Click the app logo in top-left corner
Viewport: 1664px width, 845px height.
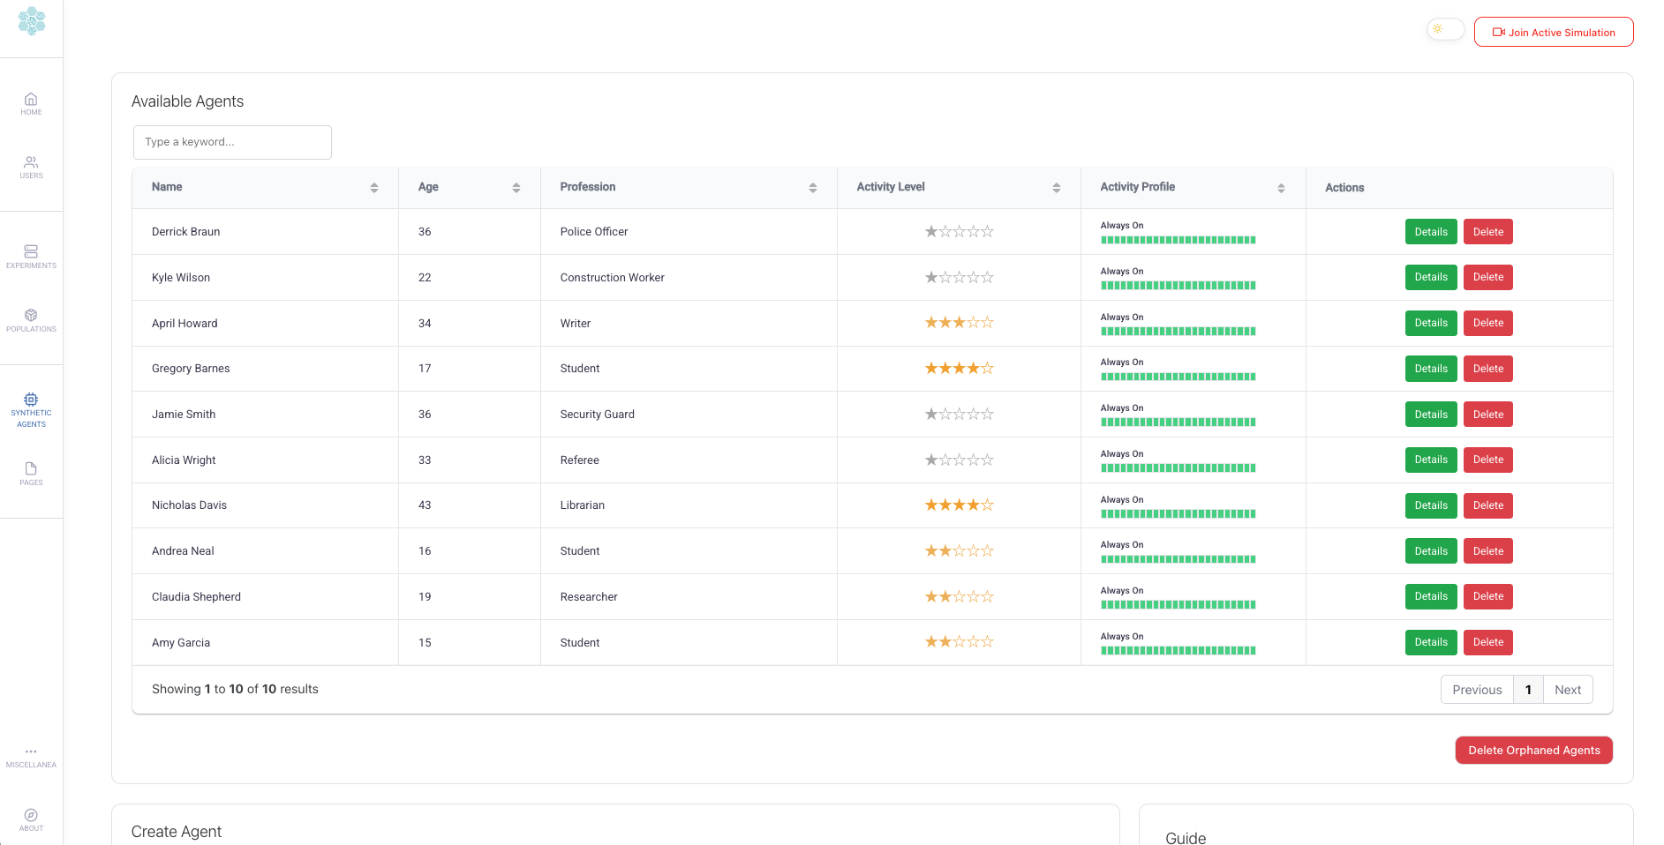[32, 21]
